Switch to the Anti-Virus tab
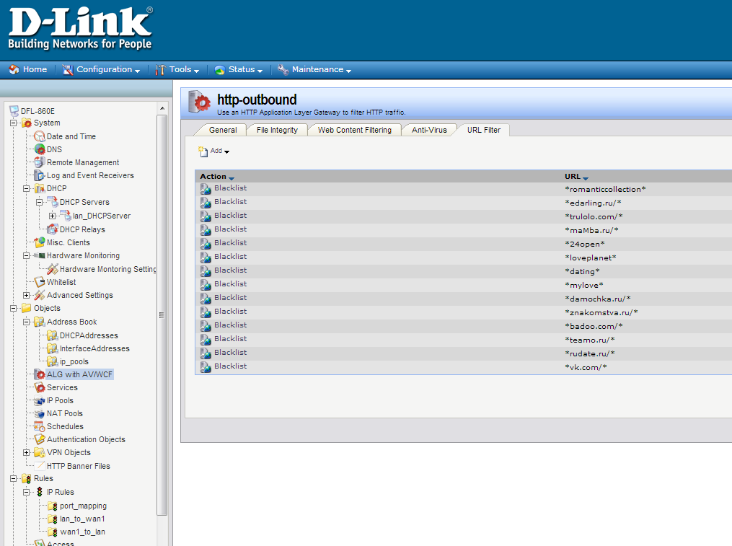732x546 pixels. tap(429, 130)
